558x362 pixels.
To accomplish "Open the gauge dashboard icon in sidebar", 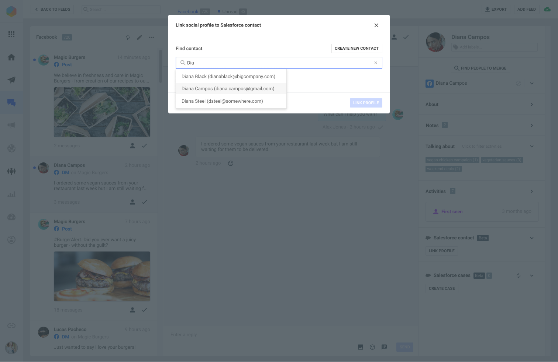I will (x=11, y=217).
